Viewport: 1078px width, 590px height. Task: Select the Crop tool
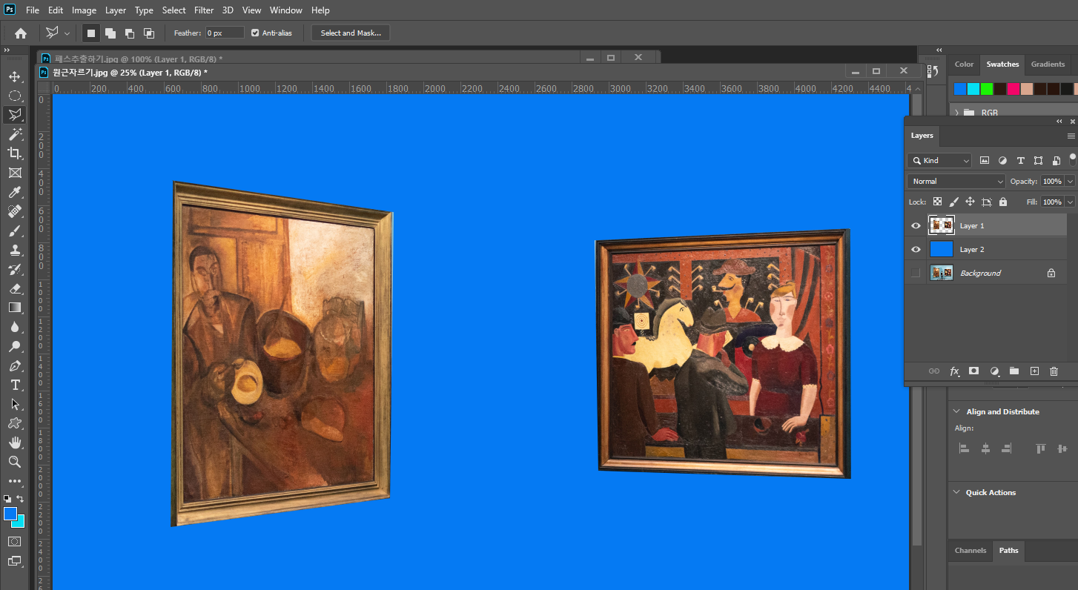(14, 153)
